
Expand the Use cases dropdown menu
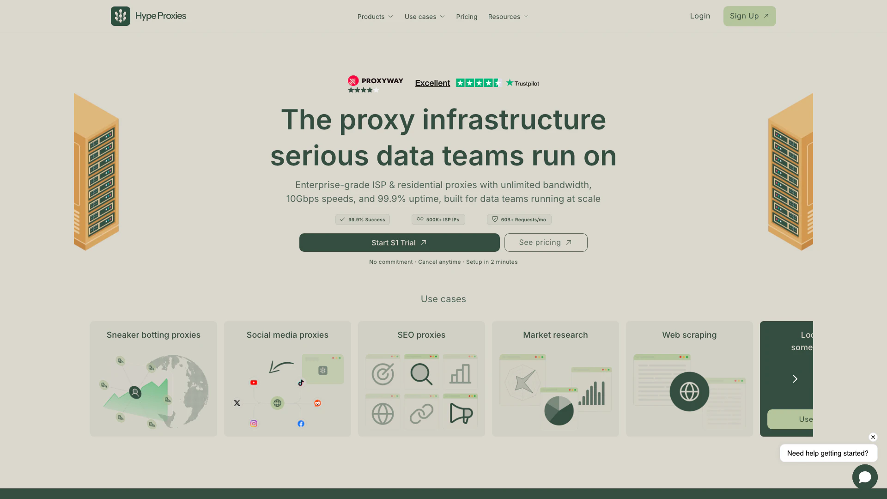click(425, 17)
